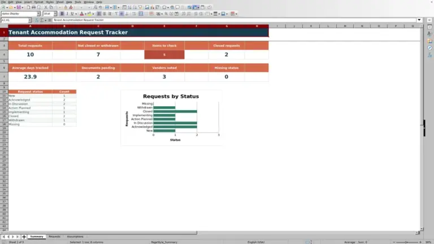This screenshot has width=434, height=244.
Task: Click the zoom slider in status bar
Action: click(407, 242)
